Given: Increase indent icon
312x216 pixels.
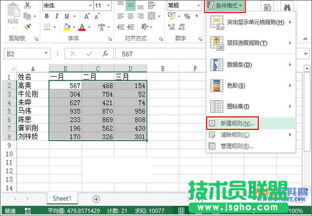Looking at the screenshot, I should (130, 27).
